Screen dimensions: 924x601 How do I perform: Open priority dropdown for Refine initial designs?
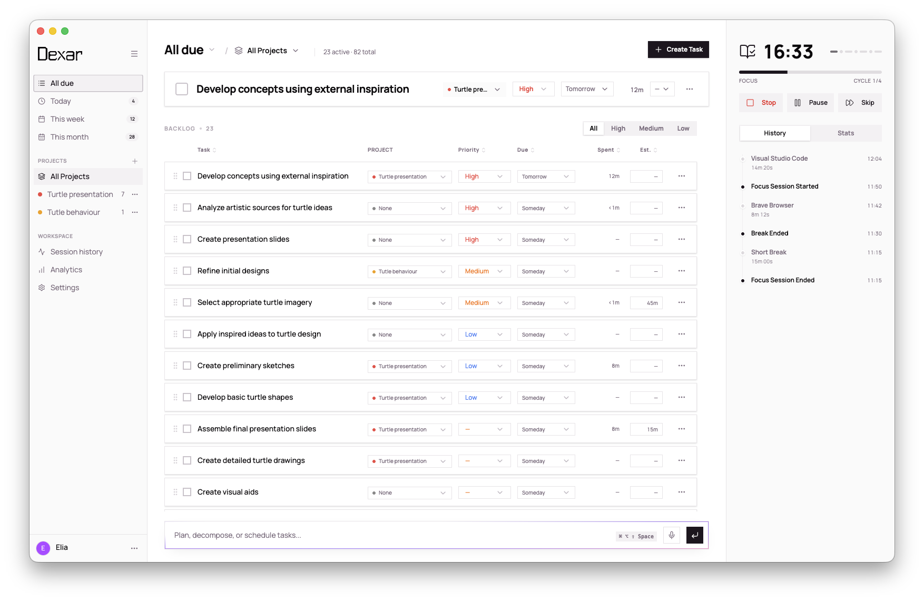tap(484, 271)
